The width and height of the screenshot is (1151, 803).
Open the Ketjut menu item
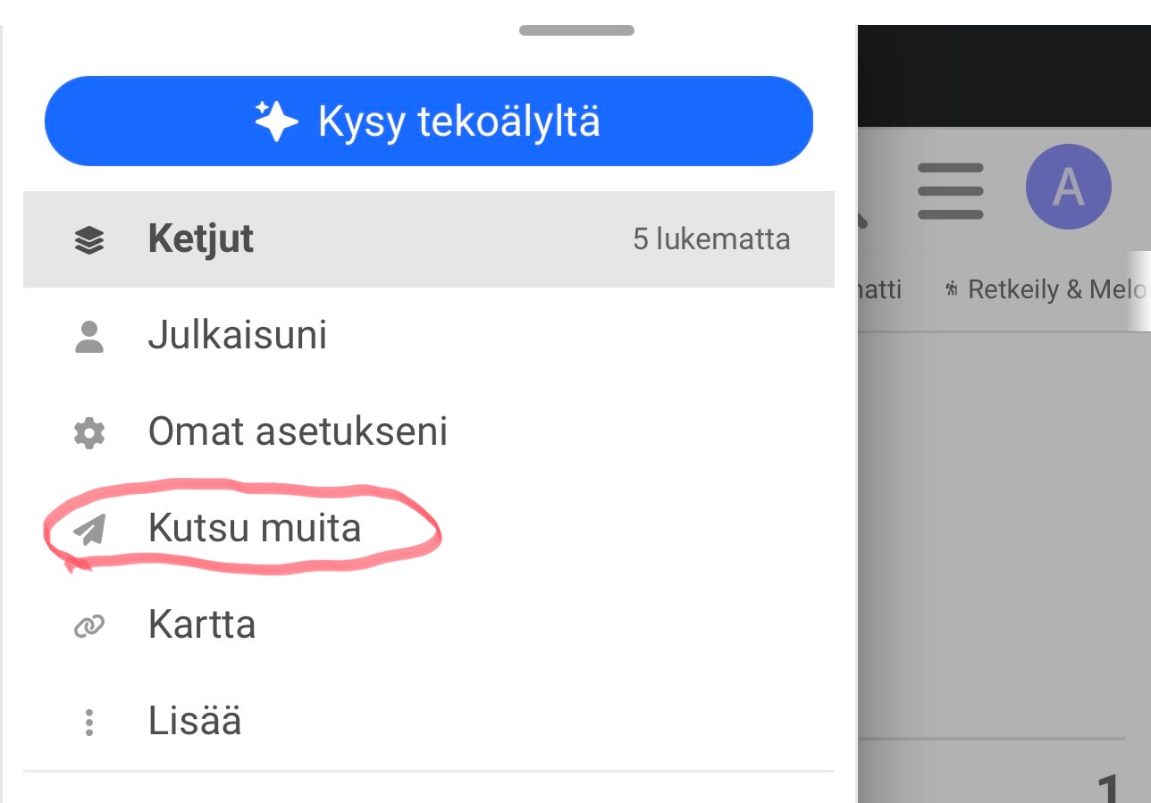pos(201,239)
